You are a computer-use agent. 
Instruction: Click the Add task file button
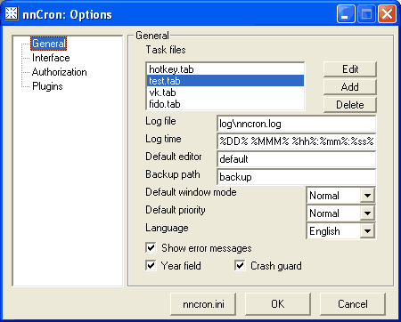pyautogui.click(x=350, y=87)
